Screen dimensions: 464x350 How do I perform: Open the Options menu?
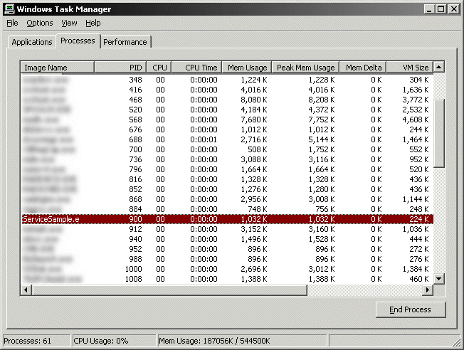pyautogui.click(x=40, y=23)
